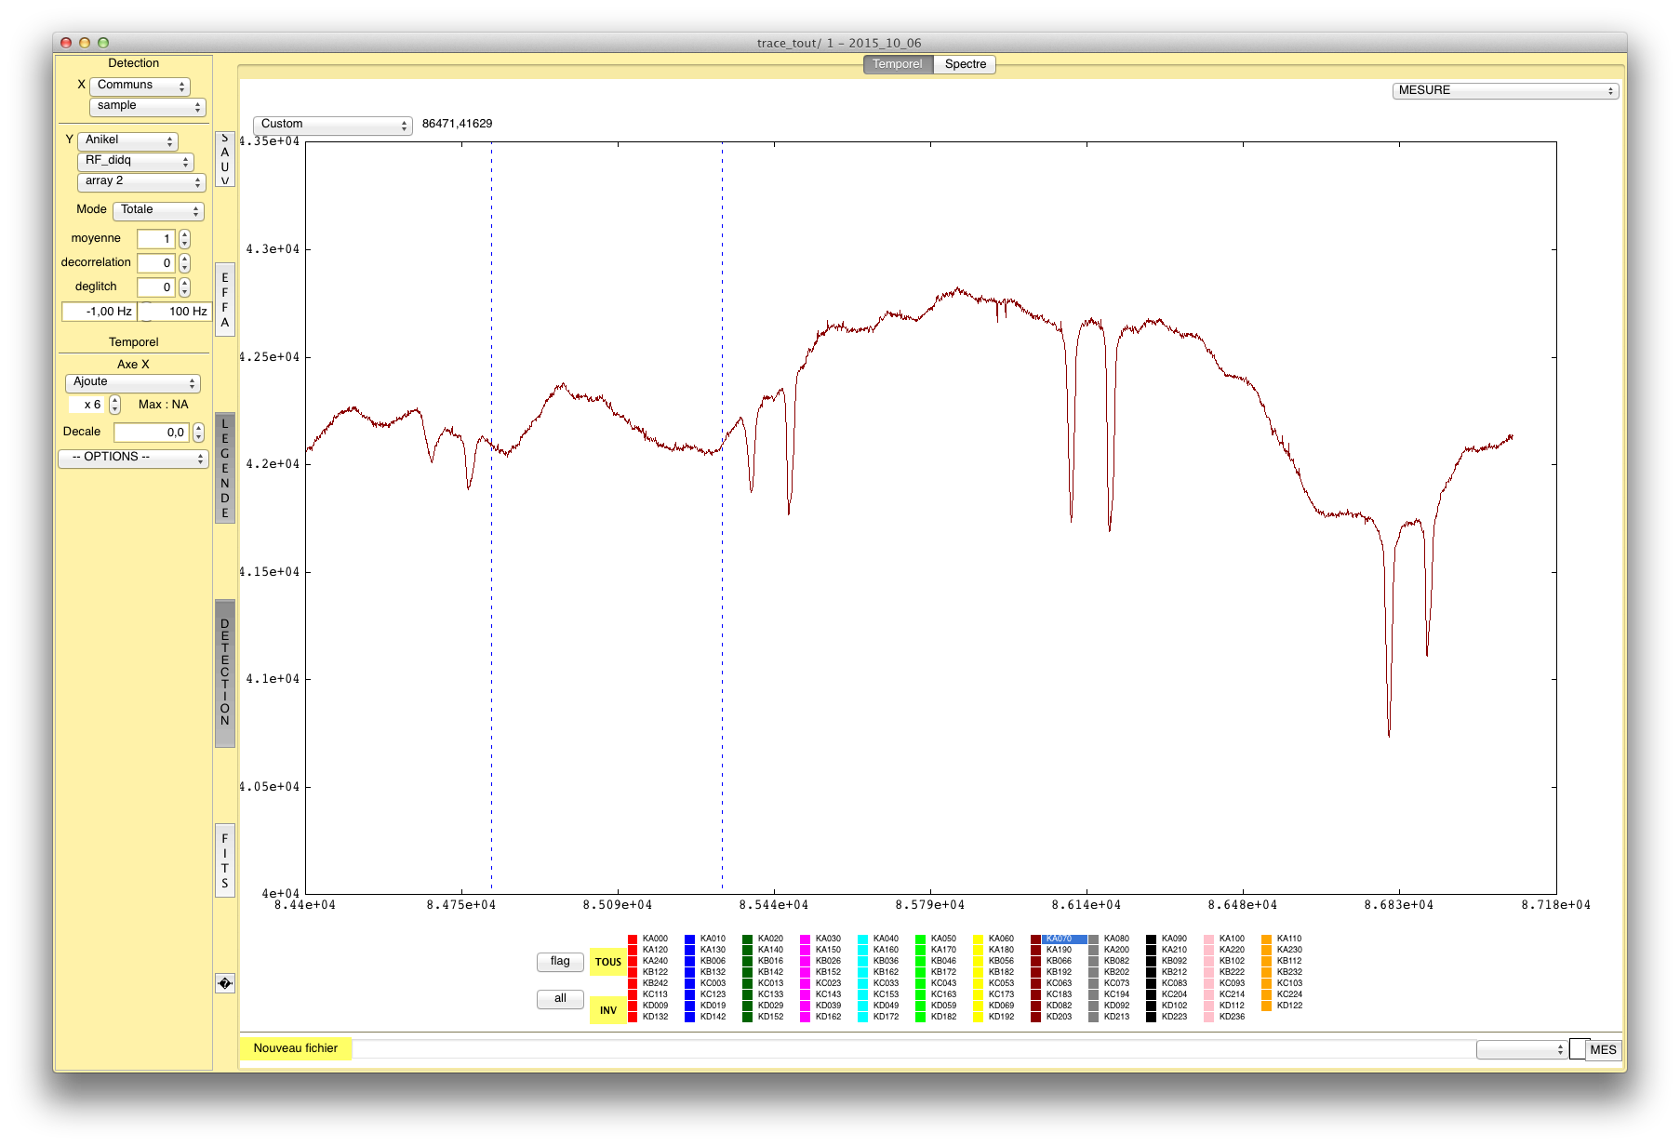Click the yellow INV legend button
The height and width of the screenshot is (1146, 1680).
(607, 1010)
